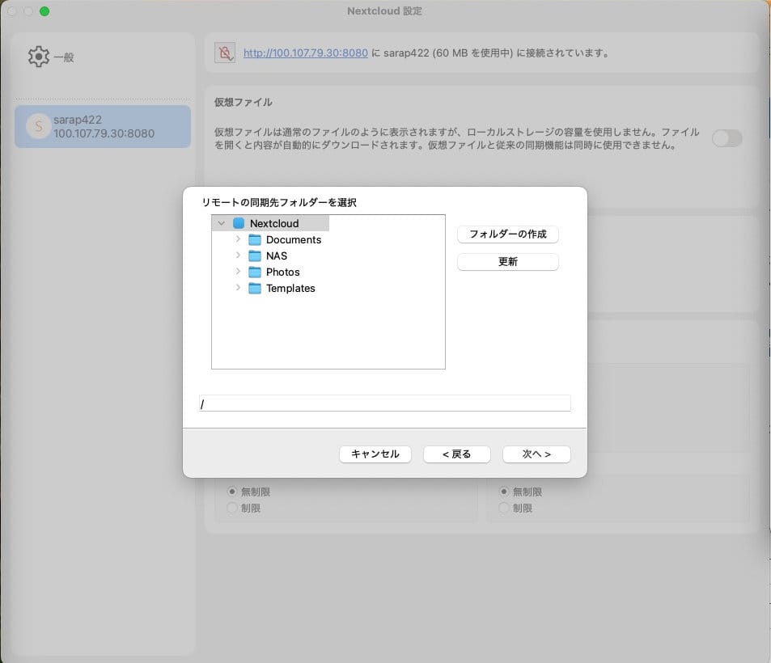The image size is (771, 663).
Task: Click the < 戻る back button
Action: [457, 454]
